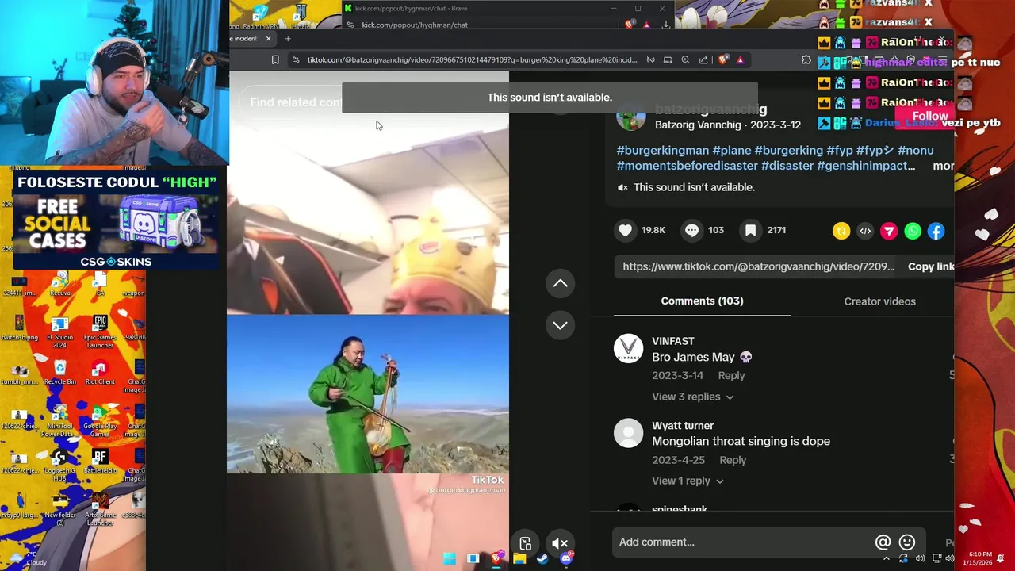Click the TikTok URL address bar
Image resolution: width=1015 pixels, height=571 pixels.
472,59
